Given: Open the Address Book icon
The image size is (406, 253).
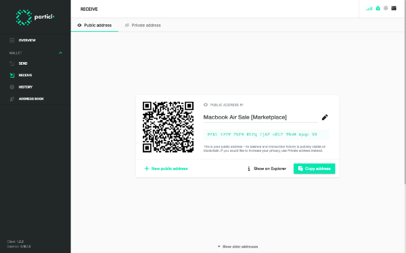Looking at the screenshot, I should click(x=12, y=99).
